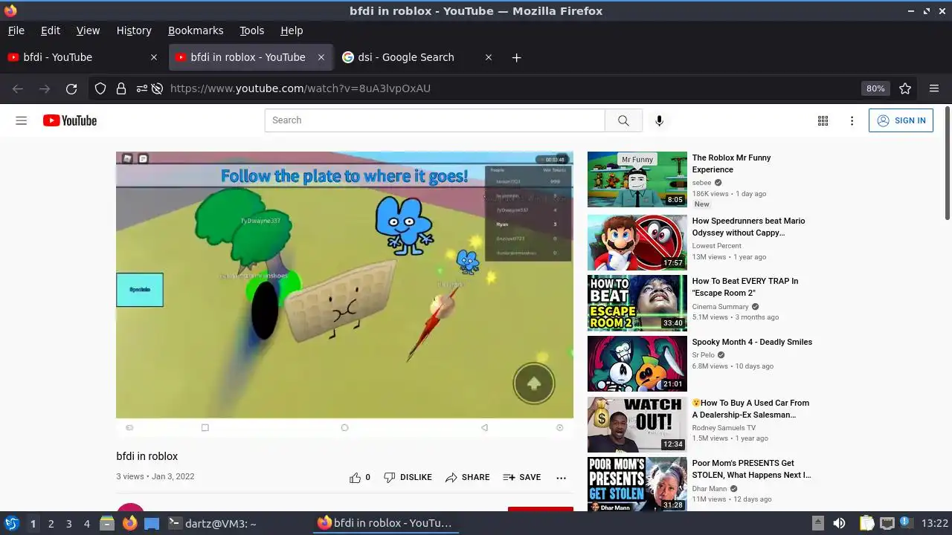Viewport: 952px width, 535px height.
Task: Open the volume control in system tray
Action: (839, 523)
